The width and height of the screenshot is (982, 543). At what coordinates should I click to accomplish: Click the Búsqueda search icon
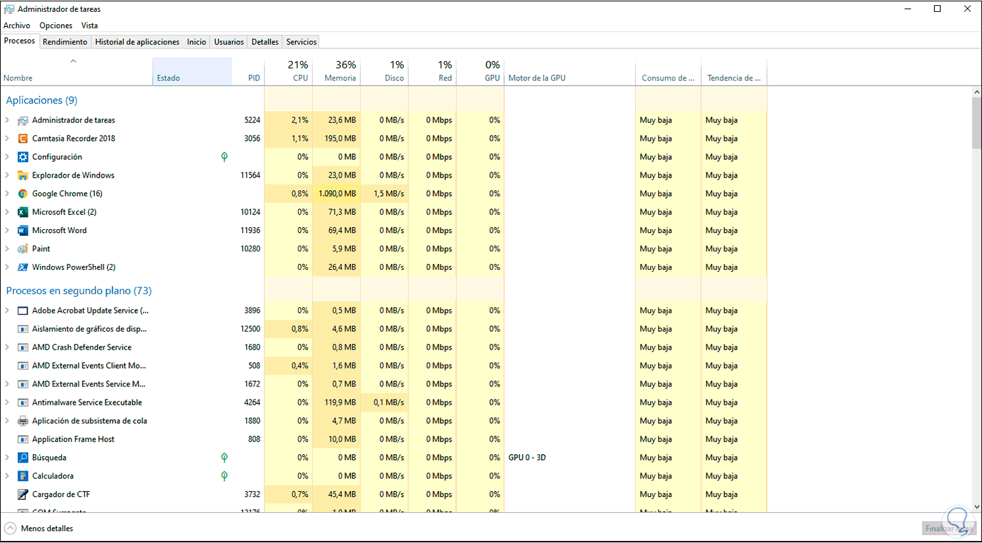(x=23, y=458)
